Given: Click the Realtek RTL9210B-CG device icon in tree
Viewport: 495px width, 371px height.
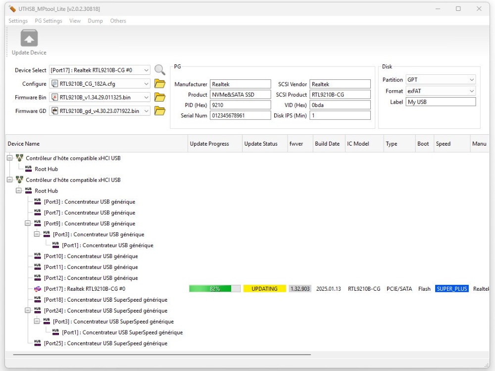Looking at the screenshot, I should pyautogui.click(x=38, y=289).
